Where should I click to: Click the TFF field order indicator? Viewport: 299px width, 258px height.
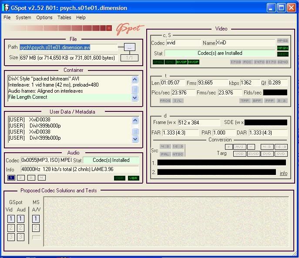click(245, 101)
